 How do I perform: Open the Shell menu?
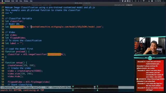(13, 1)
